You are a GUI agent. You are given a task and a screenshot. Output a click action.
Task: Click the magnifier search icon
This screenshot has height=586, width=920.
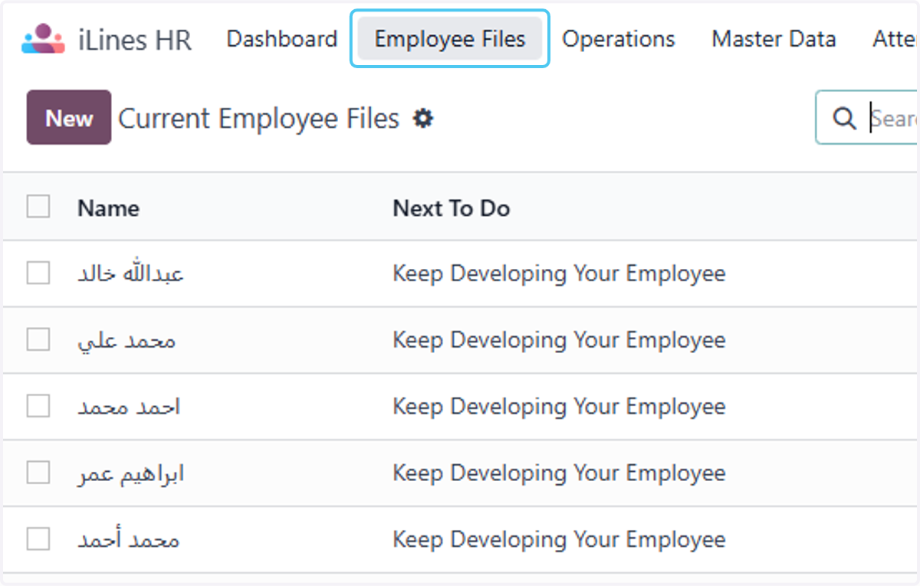pyautogui.click(x=844, y=119)
